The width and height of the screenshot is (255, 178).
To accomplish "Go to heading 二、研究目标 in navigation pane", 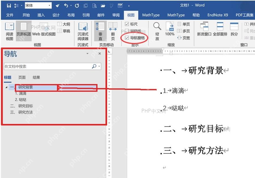I will coord(22,106).
